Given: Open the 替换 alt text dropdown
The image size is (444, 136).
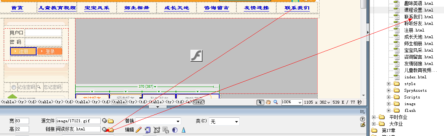Looking at the screenshot, I should 158,122.
